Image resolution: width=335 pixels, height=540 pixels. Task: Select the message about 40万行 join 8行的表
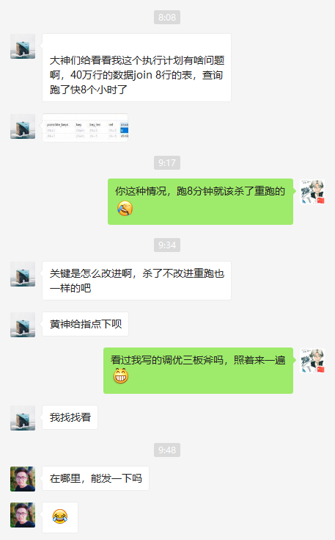[x=137, y=68]
